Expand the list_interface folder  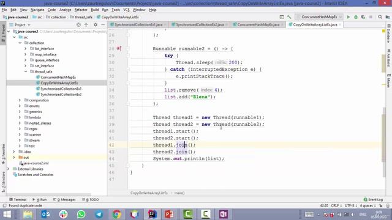click(x=26, y=49)
